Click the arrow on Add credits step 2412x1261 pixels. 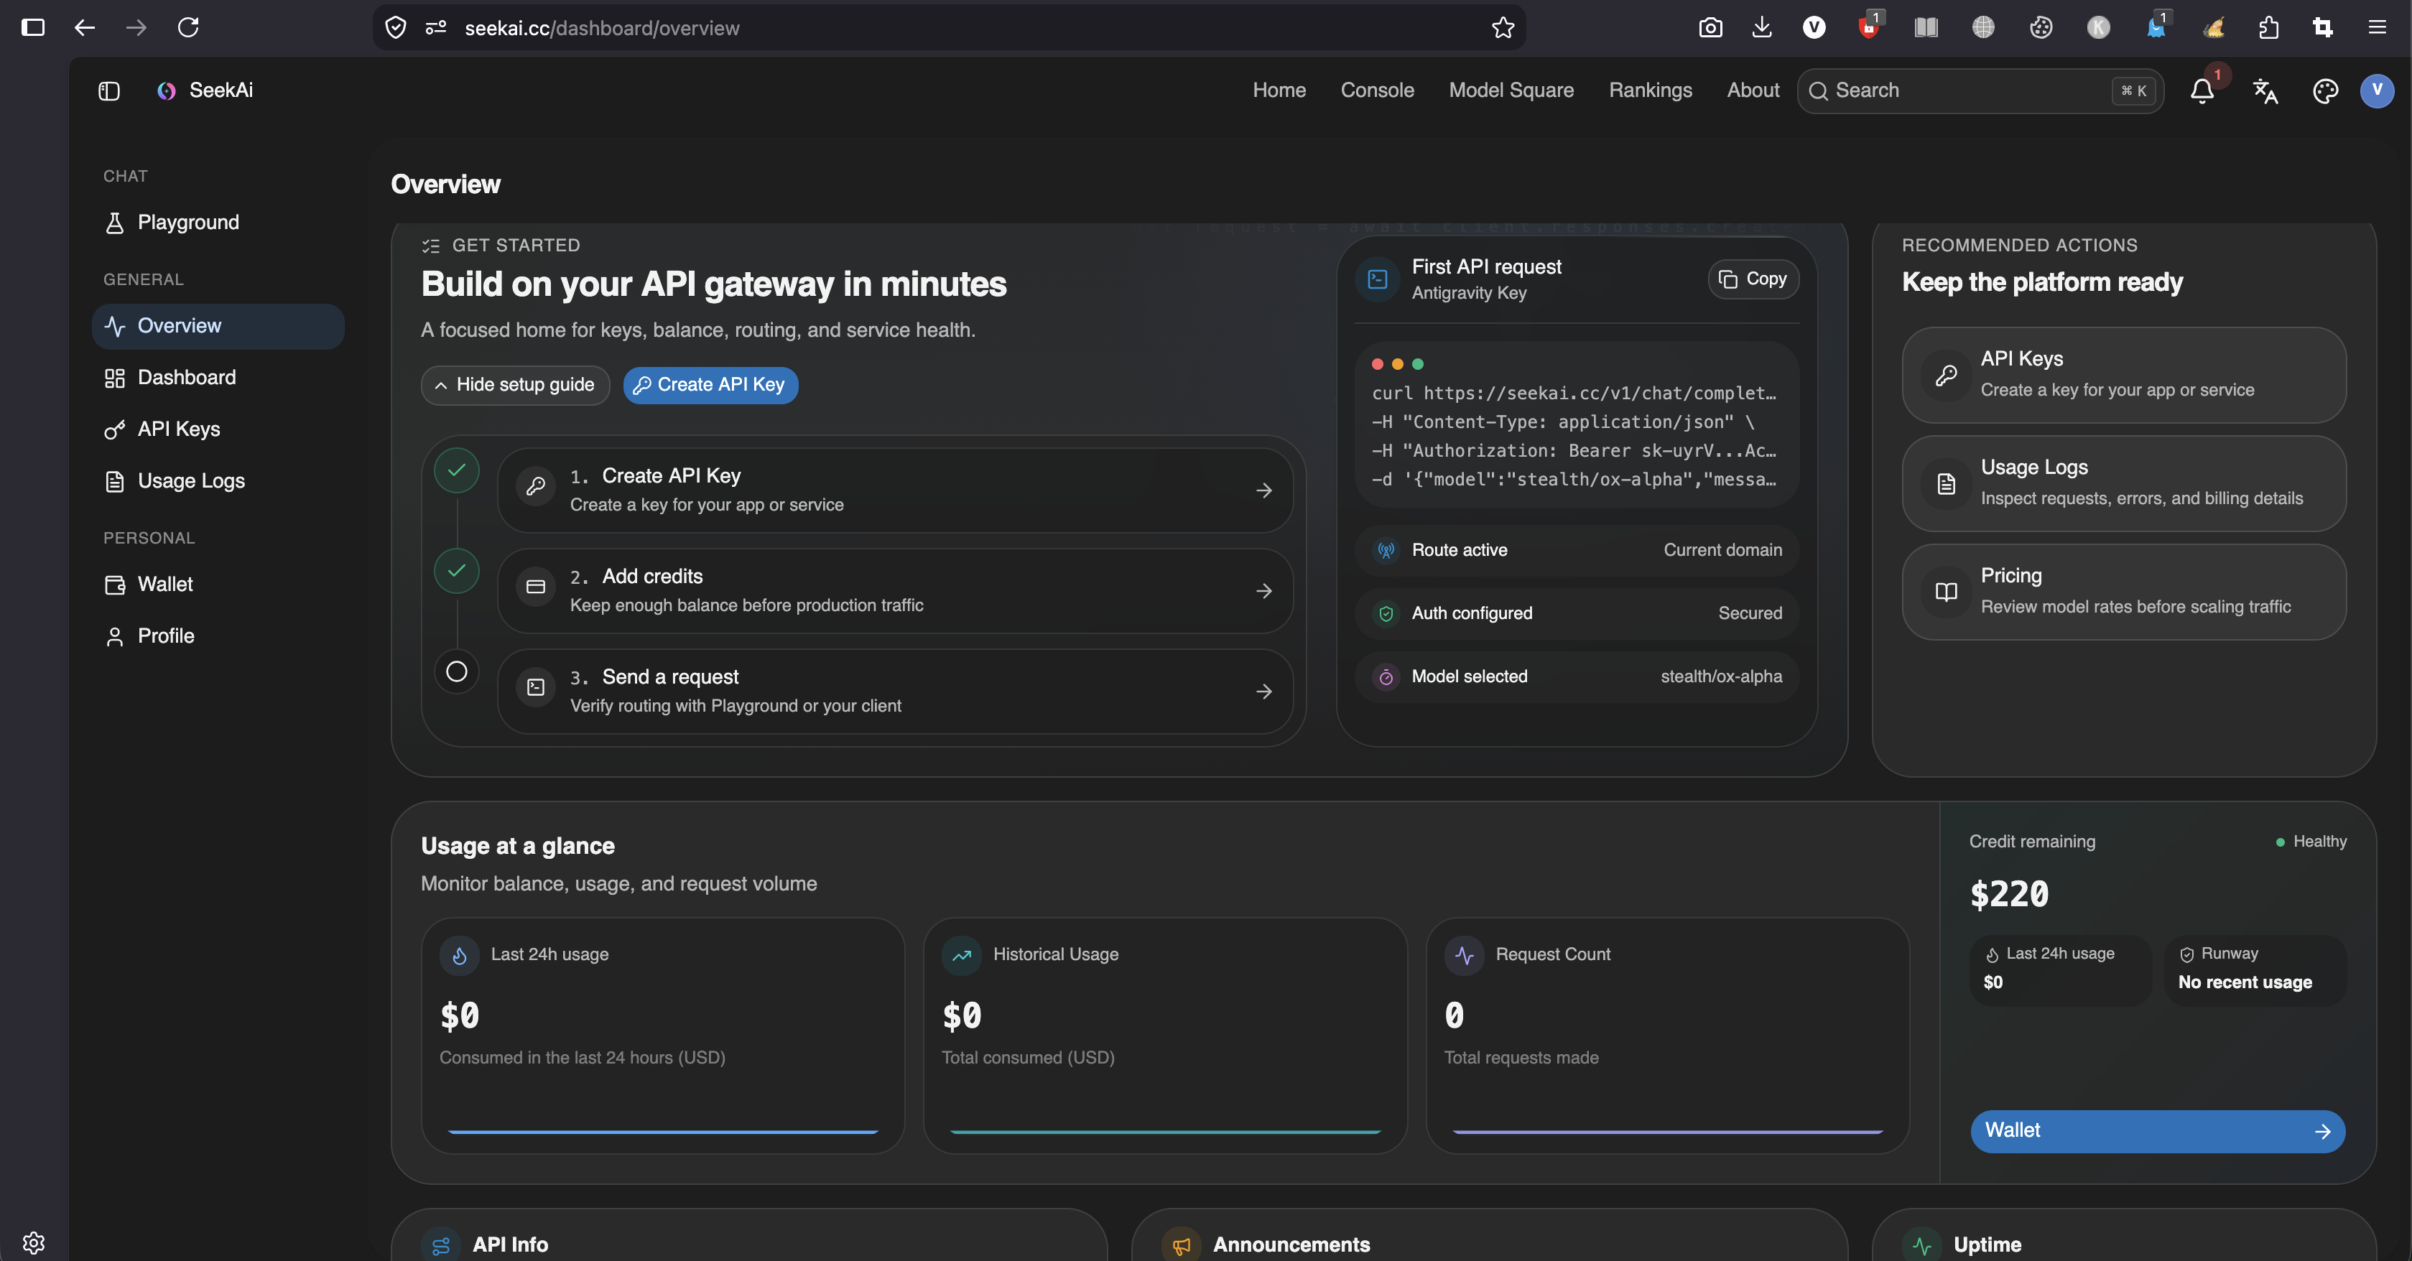(x=1264, y=591)
